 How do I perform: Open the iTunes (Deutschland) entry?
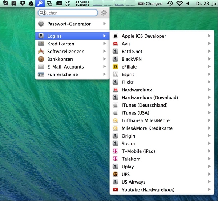[x=162, y=105]
